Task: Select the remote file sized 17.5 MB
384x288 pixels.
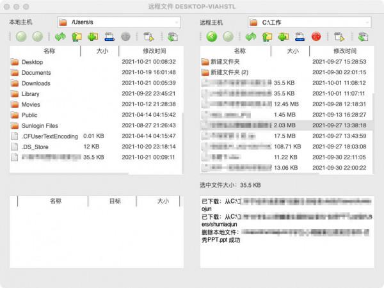Action: (287, 136)
